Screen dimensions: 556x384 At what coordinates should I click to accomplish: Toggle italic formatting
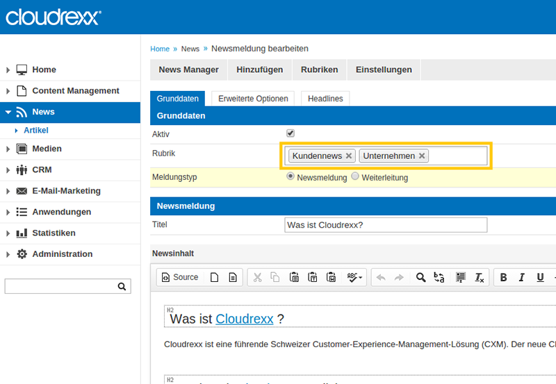click(x=522, y=277)
